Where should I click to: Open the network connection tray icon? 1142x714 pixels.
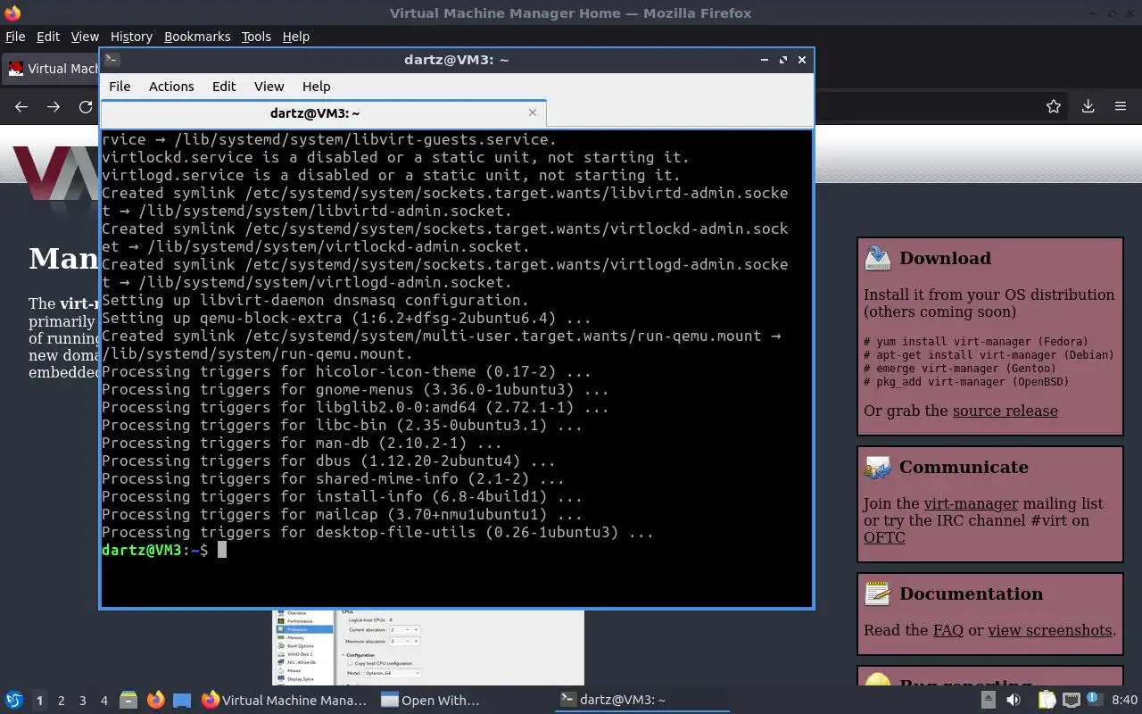pos(1072,700)
